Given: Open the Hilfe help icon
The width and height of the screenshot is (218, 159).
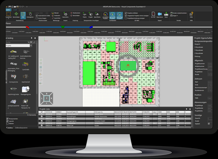Looking at the screenshot, I should [191, 15].
